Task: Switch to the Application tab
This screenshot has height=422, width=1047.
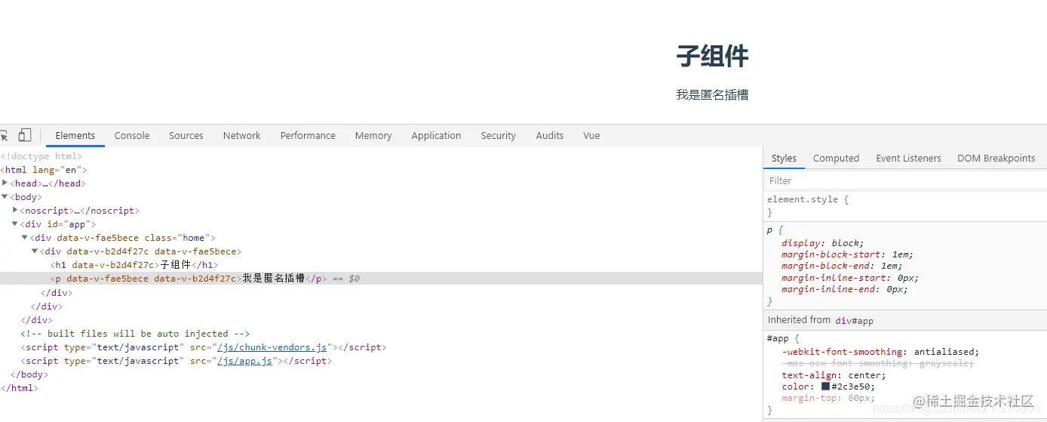Action: [436, 136]
